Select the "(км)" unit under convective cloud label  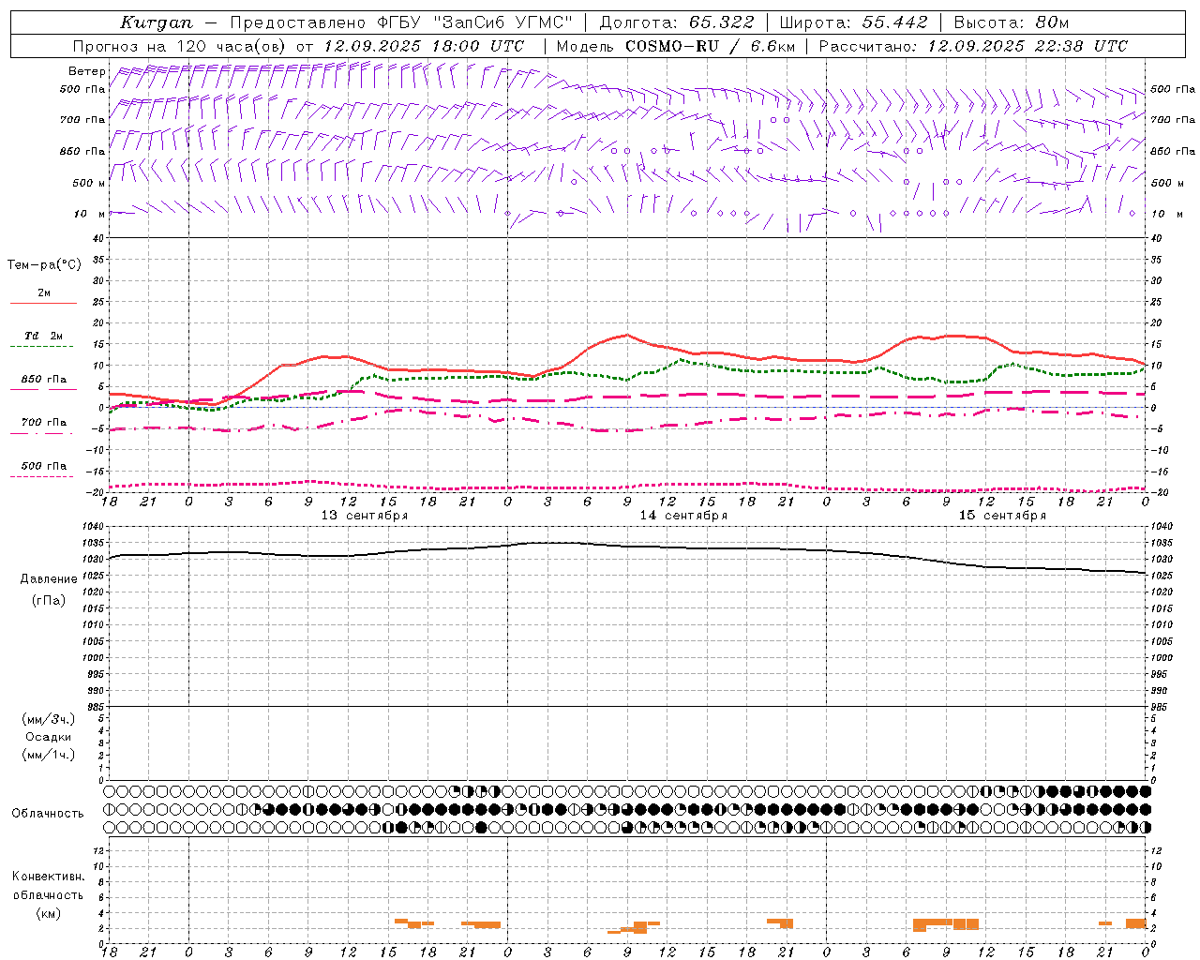49,913
